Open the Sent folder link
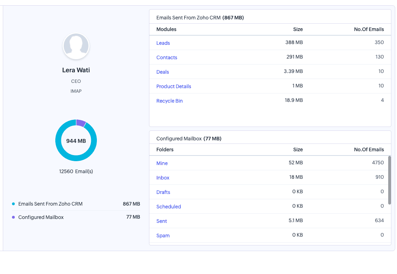This screenshot has width=397, height=274. coord(162,221)
